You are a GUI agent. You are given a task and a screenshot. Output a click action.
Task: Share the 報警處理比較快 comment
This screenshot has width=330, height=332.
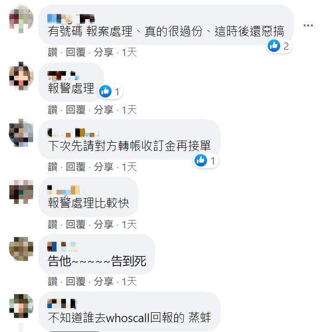tap(103, 224)
